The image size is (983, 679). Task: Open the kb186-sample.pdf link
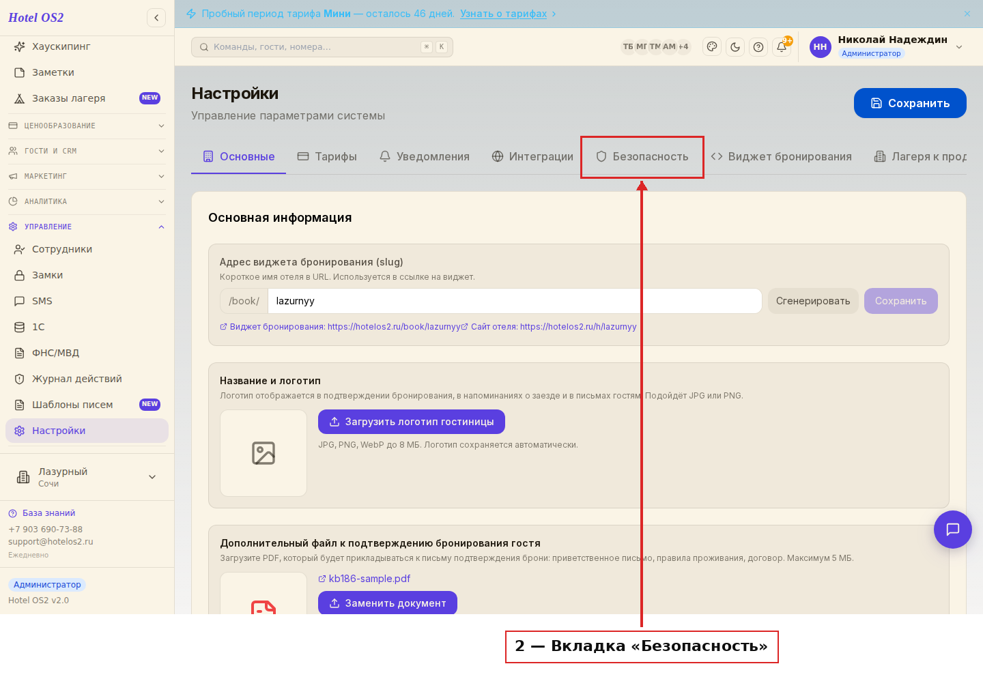point(365,579)
